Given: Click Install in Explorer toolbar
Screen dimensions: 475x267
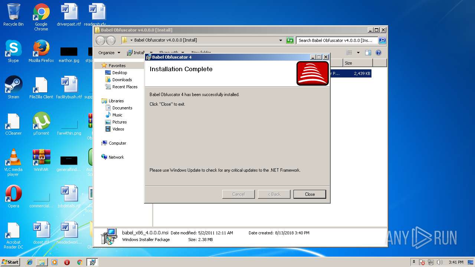Looking at the screenshot, I should click(x=136, y=53).
